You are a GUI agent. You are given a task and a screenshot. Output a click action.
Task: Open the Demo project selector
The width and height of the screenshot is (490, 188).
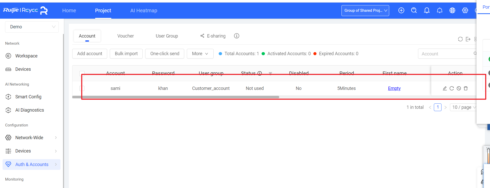tap(32, 27)
